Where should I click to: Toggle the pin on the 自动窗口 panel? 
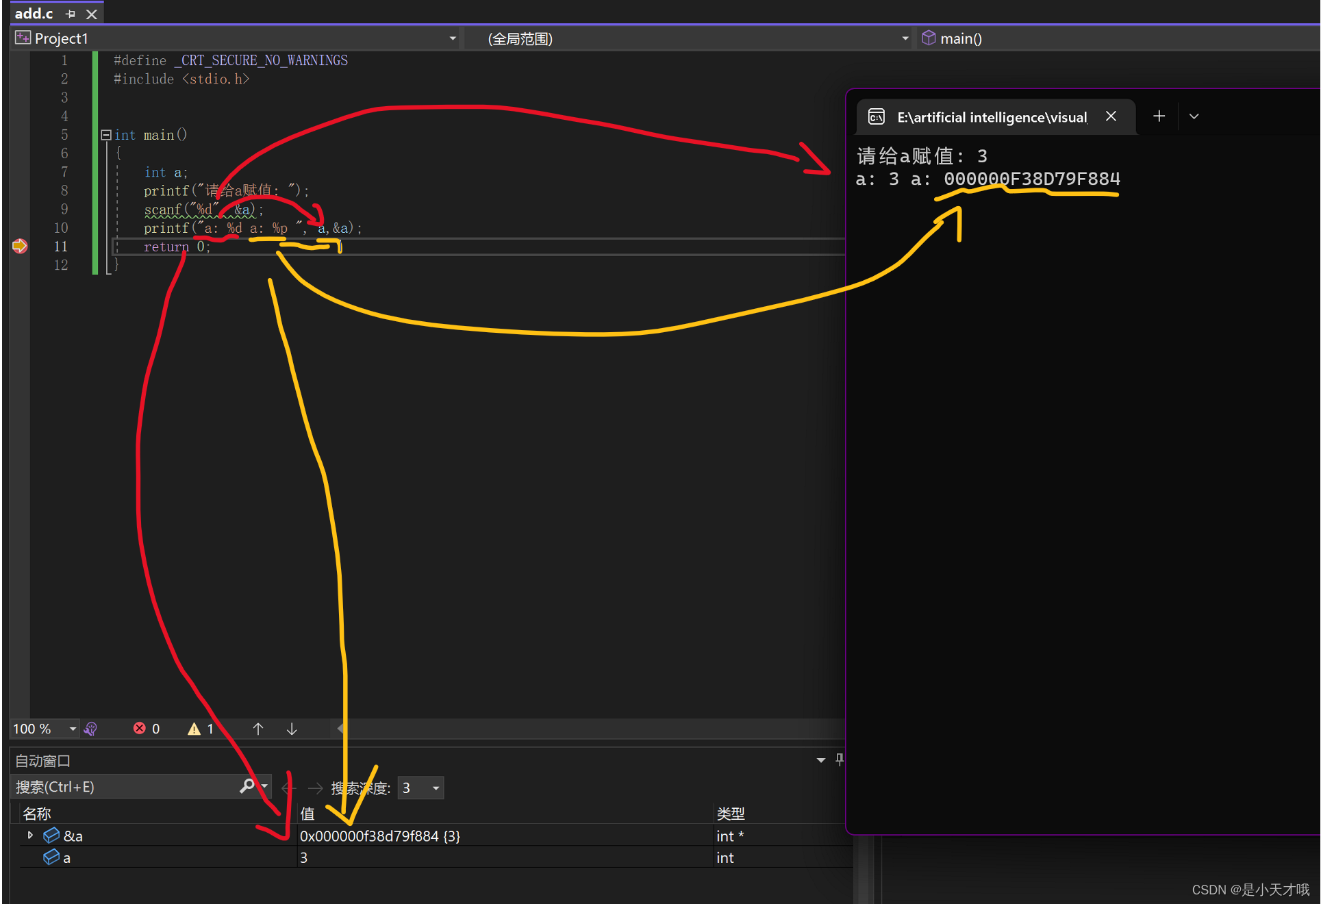coord(840,759)
